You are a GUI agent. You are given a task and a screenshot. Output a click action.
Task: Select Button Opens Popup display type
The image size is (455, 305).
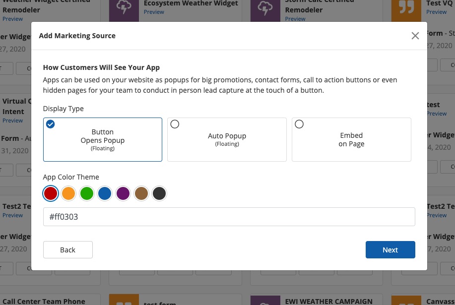(103, 139)
